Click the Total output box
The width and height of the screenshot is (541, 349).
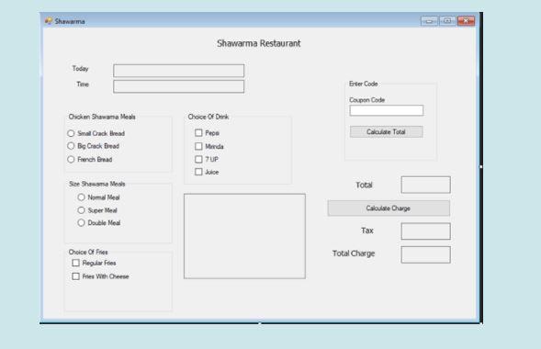pos(426,185)
